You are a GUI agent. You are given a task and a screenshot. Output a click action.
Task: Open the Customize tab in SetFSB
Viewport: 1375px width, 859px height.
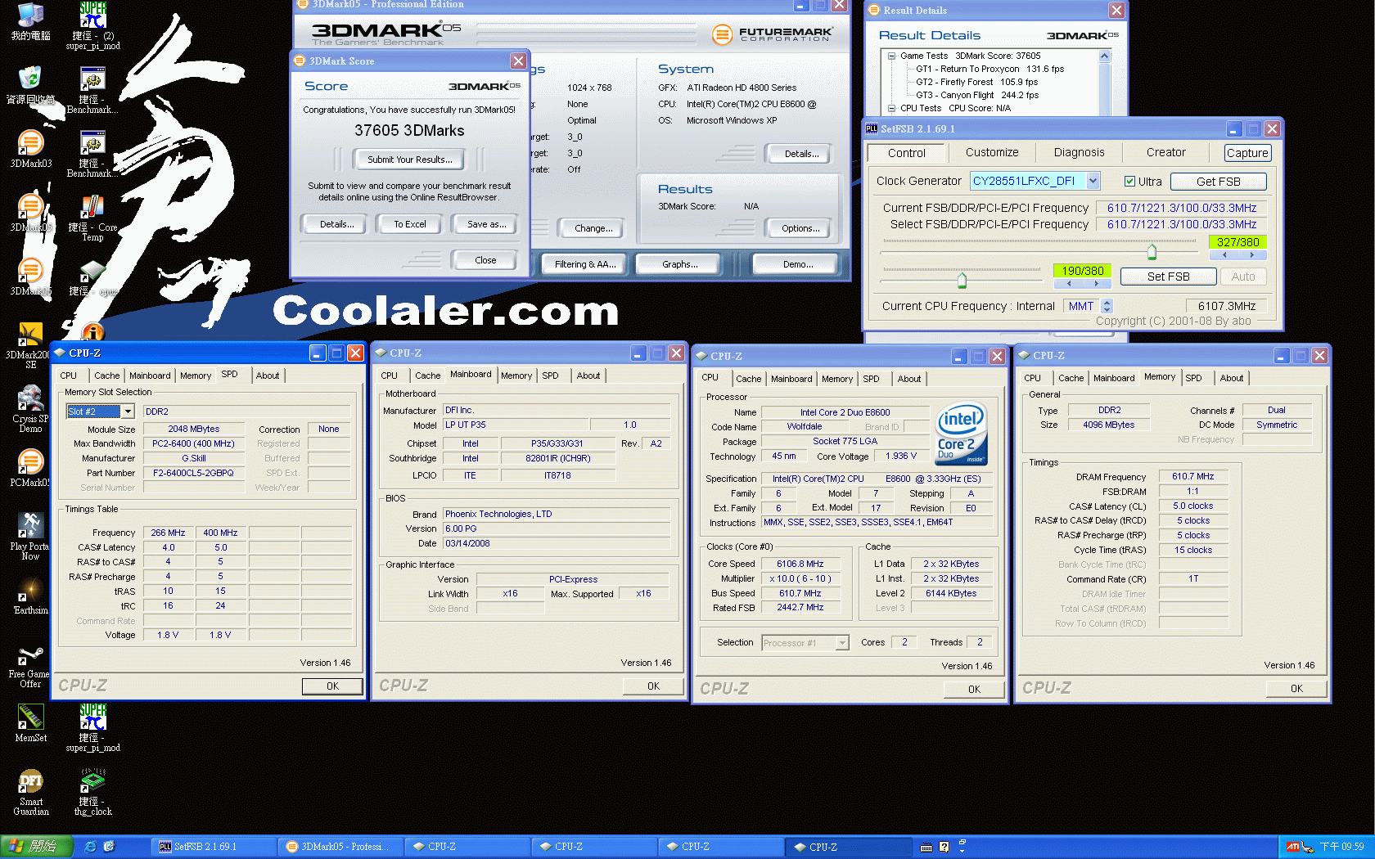tap(992, 153)
